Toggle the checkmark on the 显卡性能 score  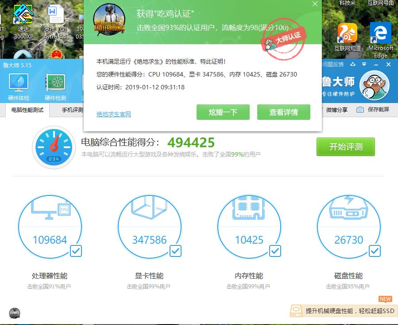click(x=175, y=251)
